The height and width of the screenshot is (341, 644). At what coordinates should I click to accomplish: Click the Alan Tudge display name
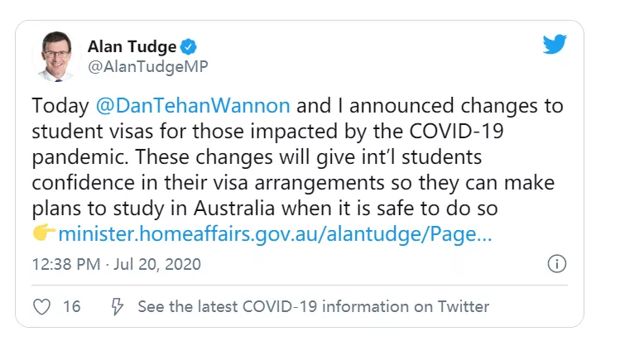(132, 46)
